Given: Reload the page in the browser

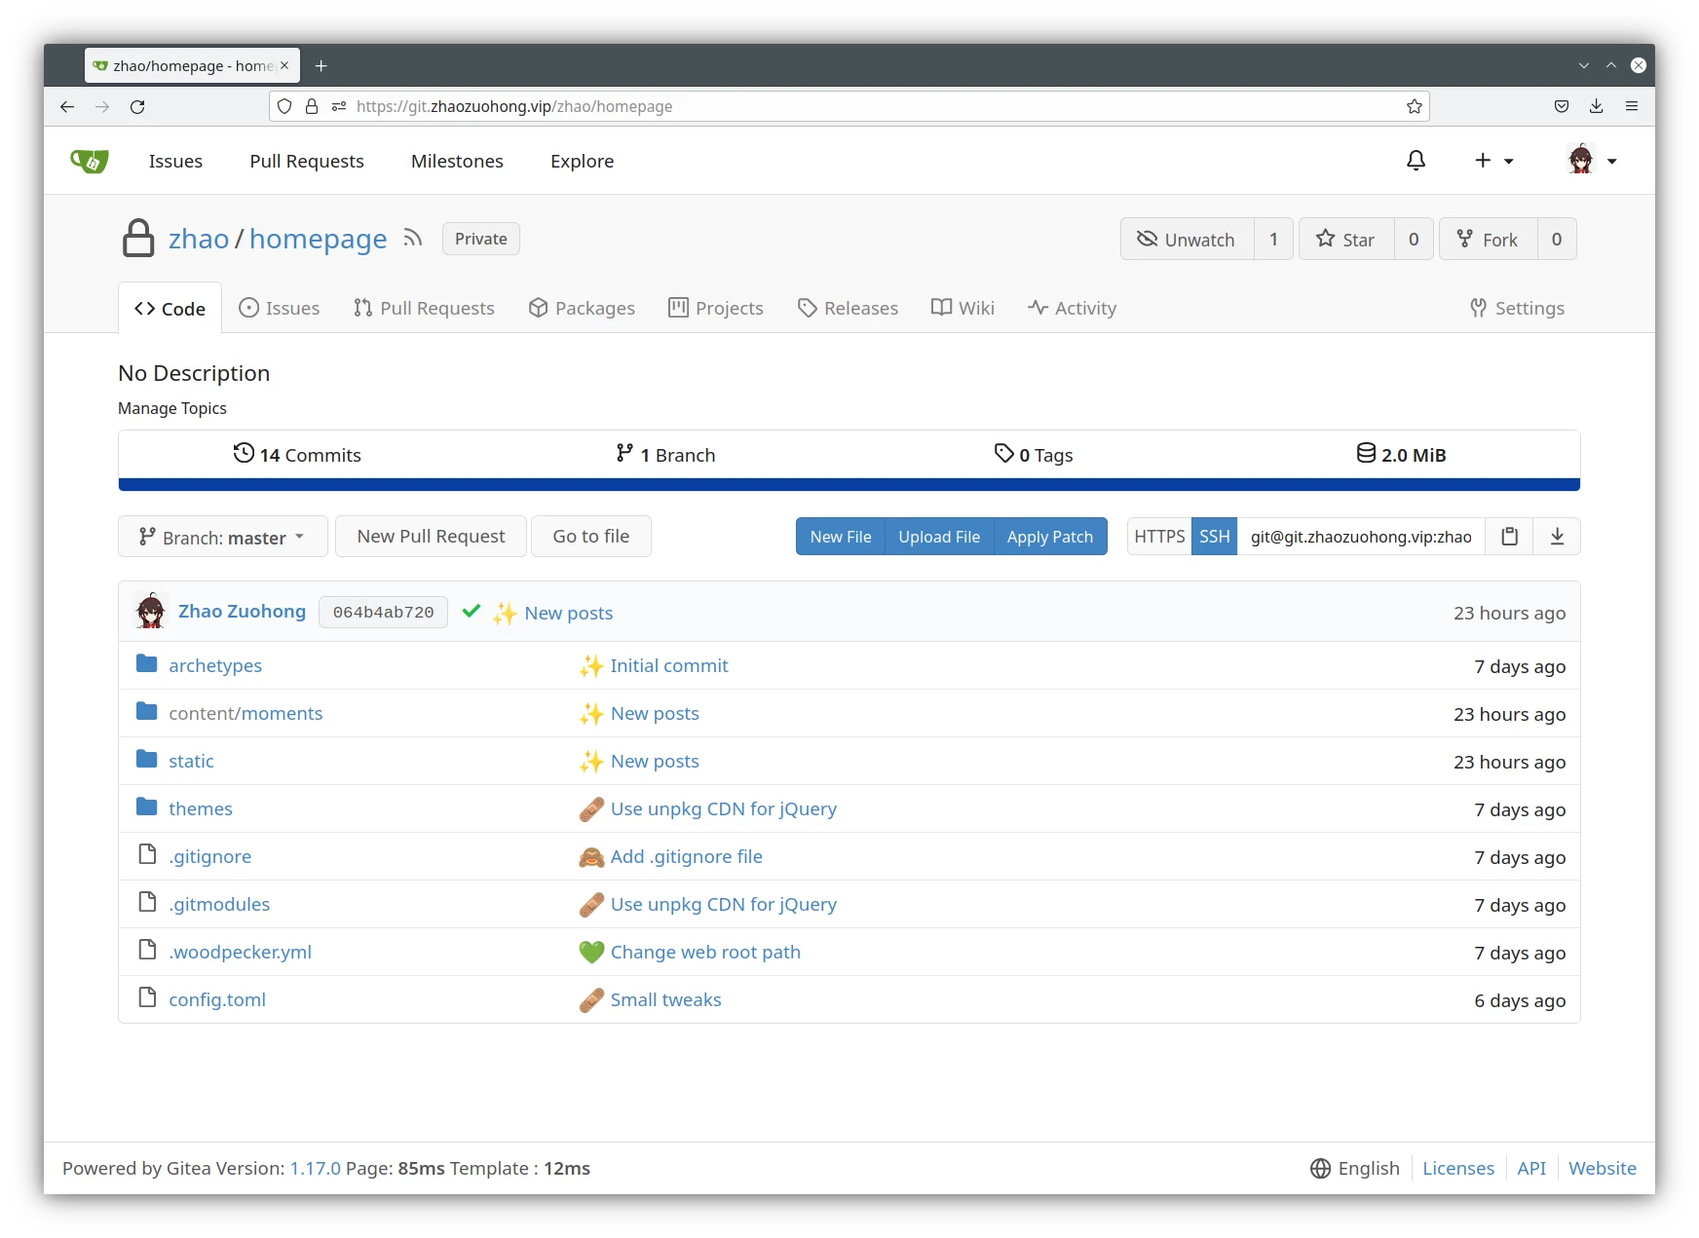Looking at the screenshot, I should click(x=137, y=107).
